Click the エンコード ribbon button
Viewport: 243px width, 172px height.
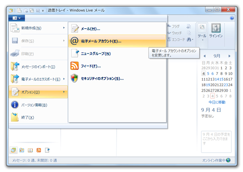click(x=176, y=40)
